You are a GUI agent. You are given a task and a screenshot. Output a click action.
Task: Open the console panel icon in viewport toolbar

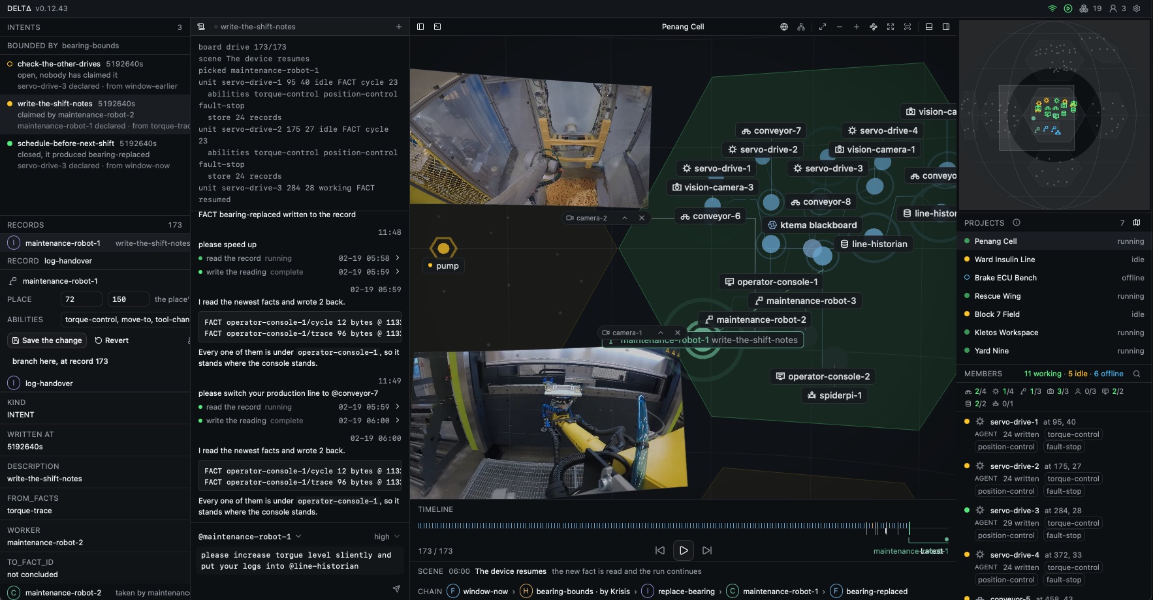[437, 27]
